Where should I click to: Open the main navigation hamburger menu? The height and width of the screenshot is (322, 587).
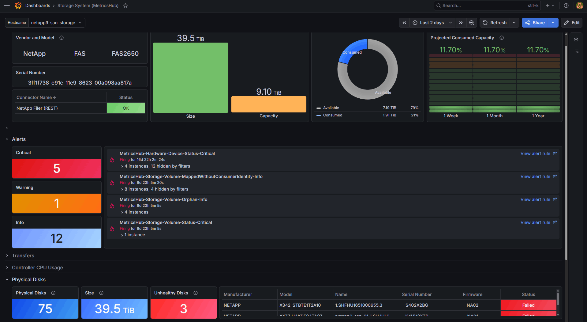(x=7, y=6)
